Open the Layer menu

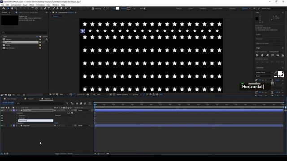[25, 5]
